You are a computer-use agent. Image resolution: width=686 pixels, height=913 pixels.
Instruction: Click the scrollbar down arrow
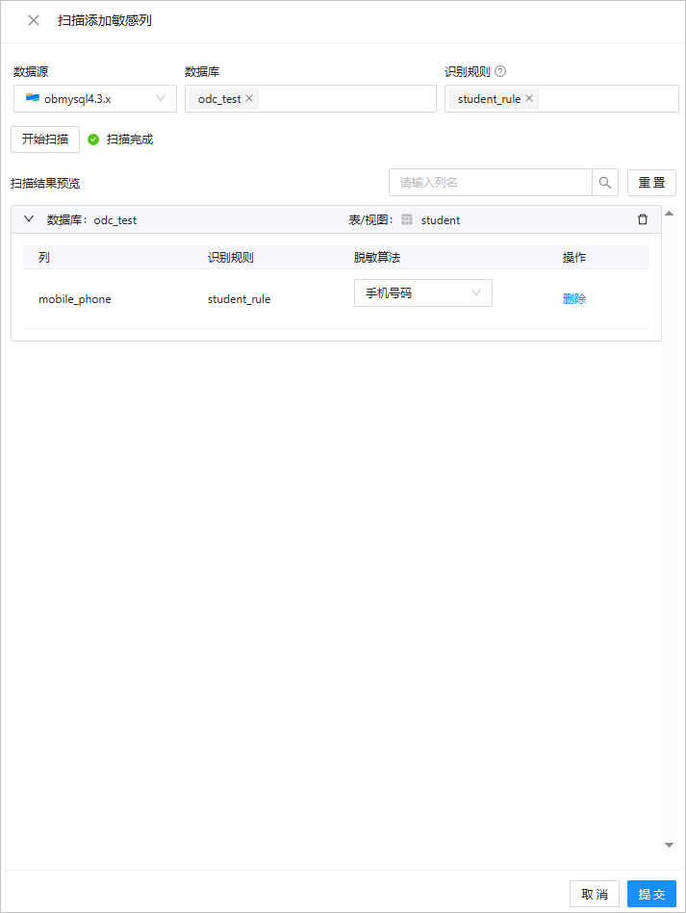coord(669,845)
